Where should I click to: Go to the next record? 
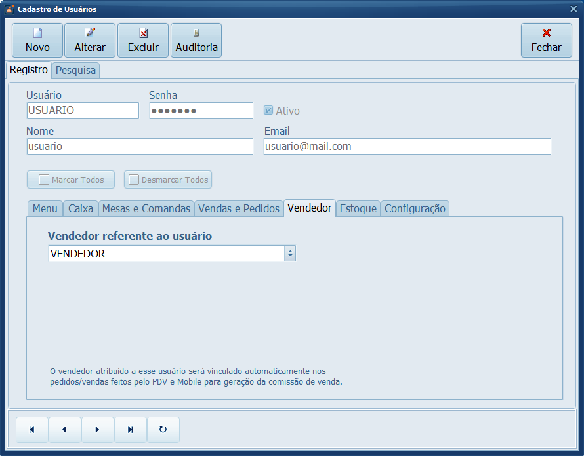click(98, 430)
